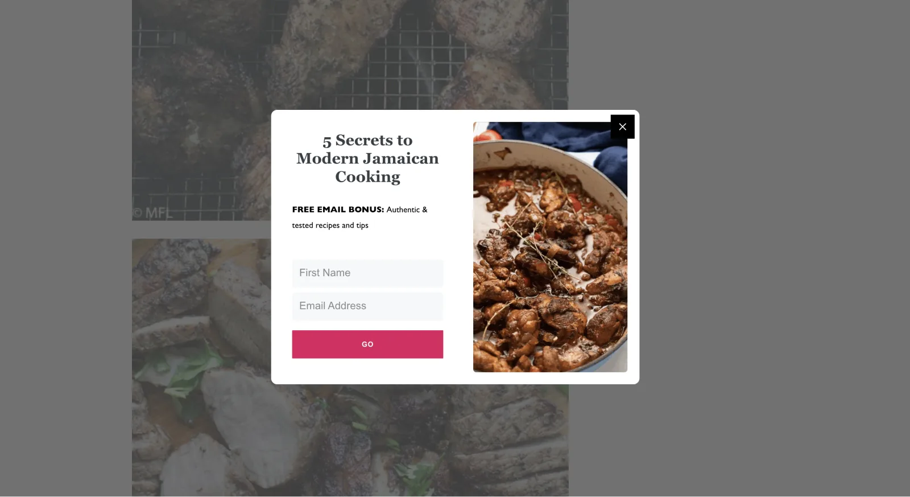
Task: Close the popup with the X icon
Action: point(622,126)
